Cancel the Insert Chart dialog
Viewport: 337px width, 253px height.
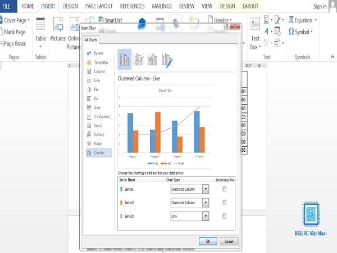(x=229, y=241)
